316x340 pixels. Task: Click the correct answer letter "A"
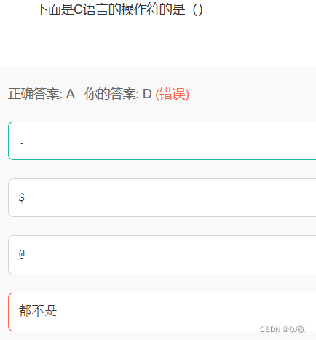[x=70, y=94]
